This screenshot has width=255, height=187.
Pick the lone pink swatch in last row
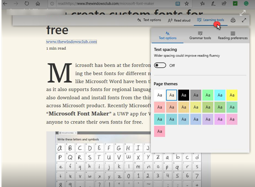point(159,131)
